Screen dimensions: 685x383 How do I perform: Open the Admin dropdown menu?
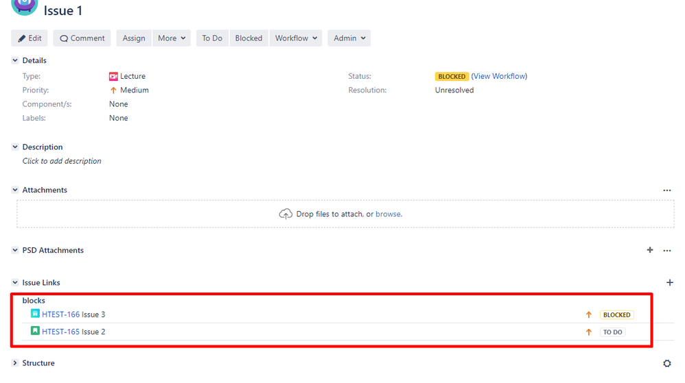pos(349,38)
